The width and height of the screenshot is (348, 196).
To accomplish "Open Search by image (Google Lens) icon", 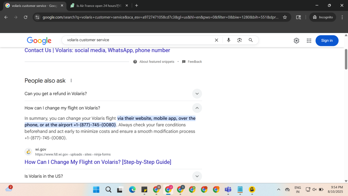I will coord(239,40).
